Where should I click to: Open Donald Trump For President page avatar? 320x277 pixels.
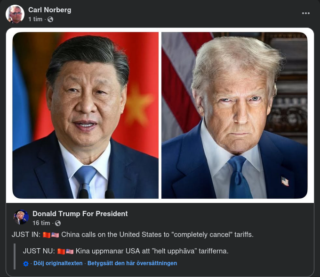[x=21, y=217]
